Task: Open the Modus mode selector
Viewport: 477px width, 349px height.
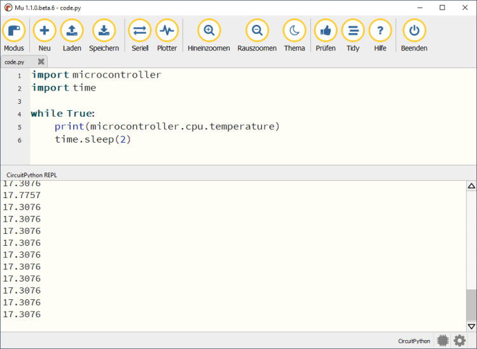Action: click(x=14, y=31)
